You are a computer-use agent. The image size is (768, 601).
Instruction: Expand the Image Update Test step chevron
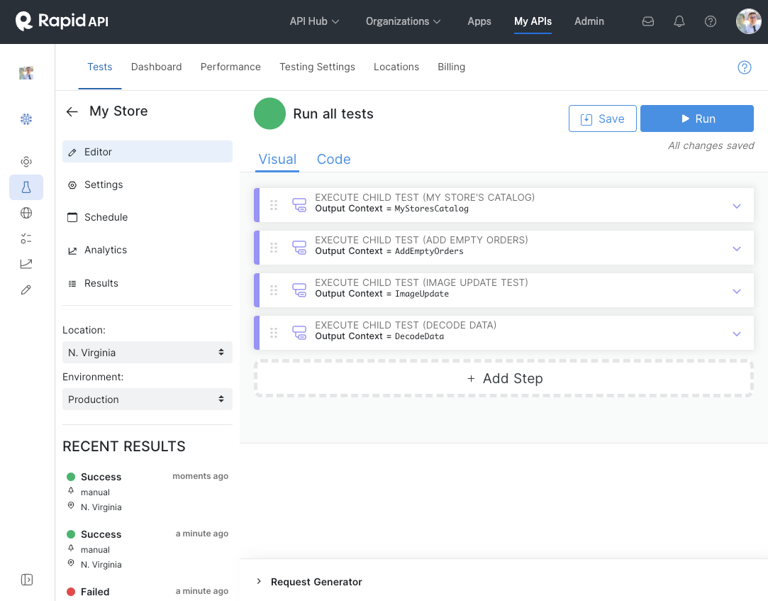[737, 291]
